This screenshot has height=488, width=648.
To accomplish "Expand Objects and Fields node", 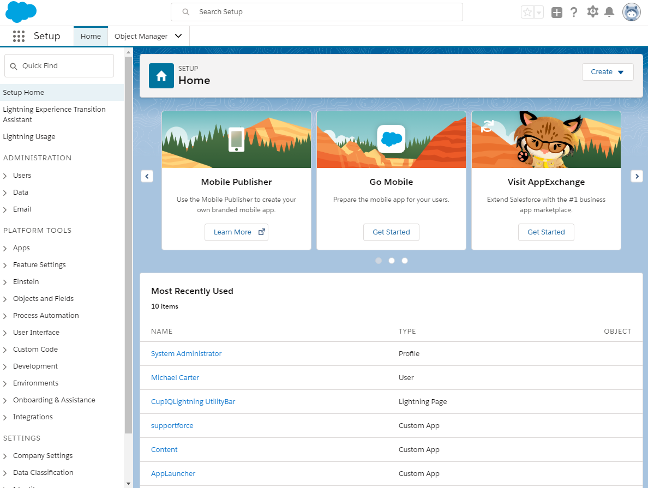I will coord(5,299).
